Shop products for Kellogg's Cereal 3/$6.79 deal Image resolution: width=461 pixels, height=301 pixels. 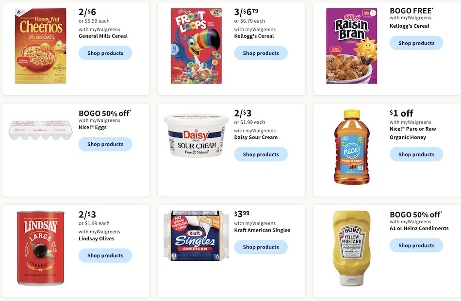pos(261,53)
